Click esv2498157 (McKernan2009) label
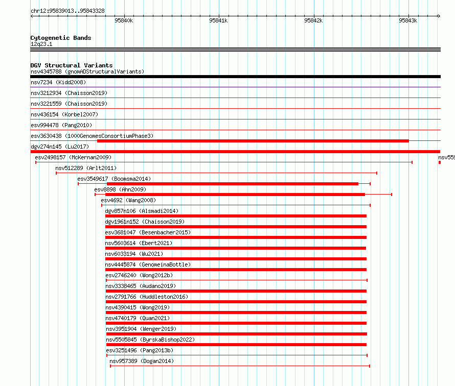 pyautogui.click(x=73, y=157)
